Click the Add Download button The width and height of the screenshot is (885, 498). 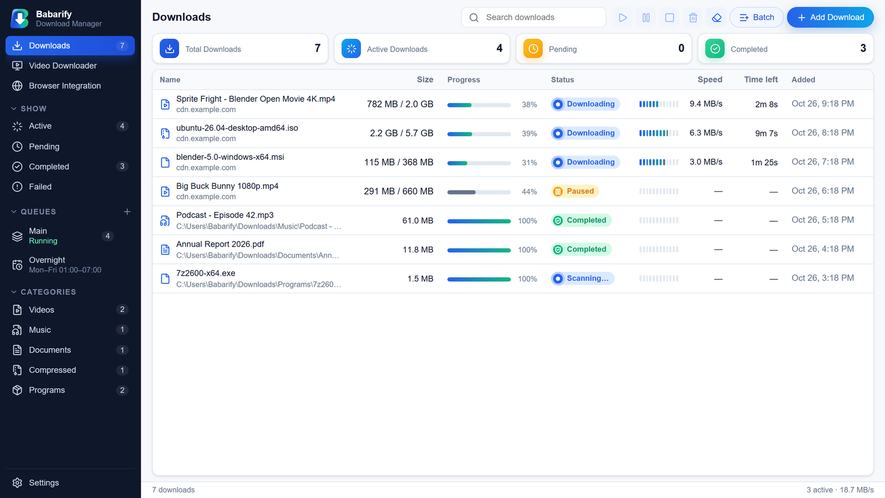830,17
